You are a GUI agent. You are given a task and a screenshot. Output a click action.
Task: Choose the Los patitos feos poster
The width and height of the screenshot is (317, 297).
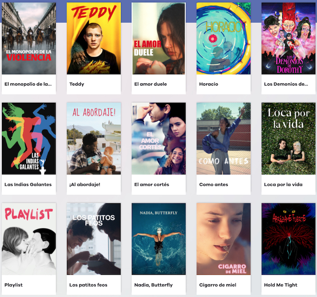click(x=94, y=239)
